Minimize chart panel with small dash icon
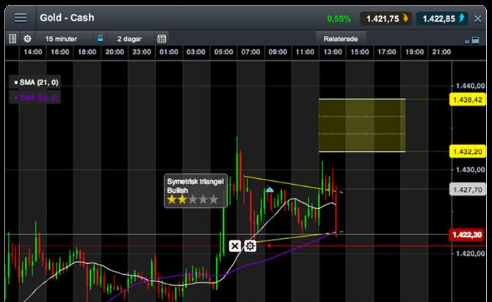The height and width of the screenshot is (302, 492). 467,41
